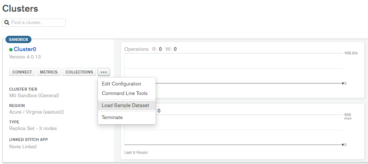
Task: Click the None Linked Stitch app text
Action: point(23,147)
